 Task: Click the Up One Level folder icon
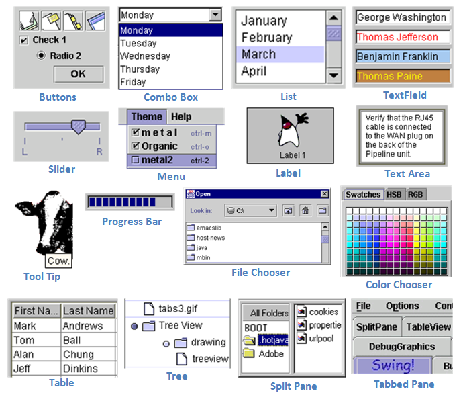pyautogui.click(x=289, y=211)
